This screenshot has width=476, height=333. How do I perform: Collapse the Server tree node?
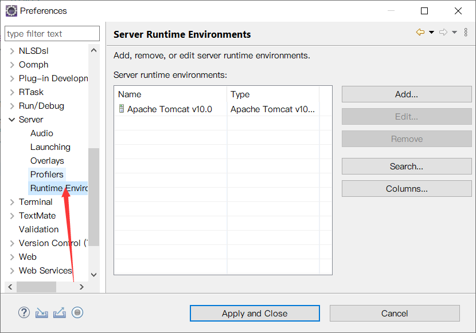click(12, 120)
